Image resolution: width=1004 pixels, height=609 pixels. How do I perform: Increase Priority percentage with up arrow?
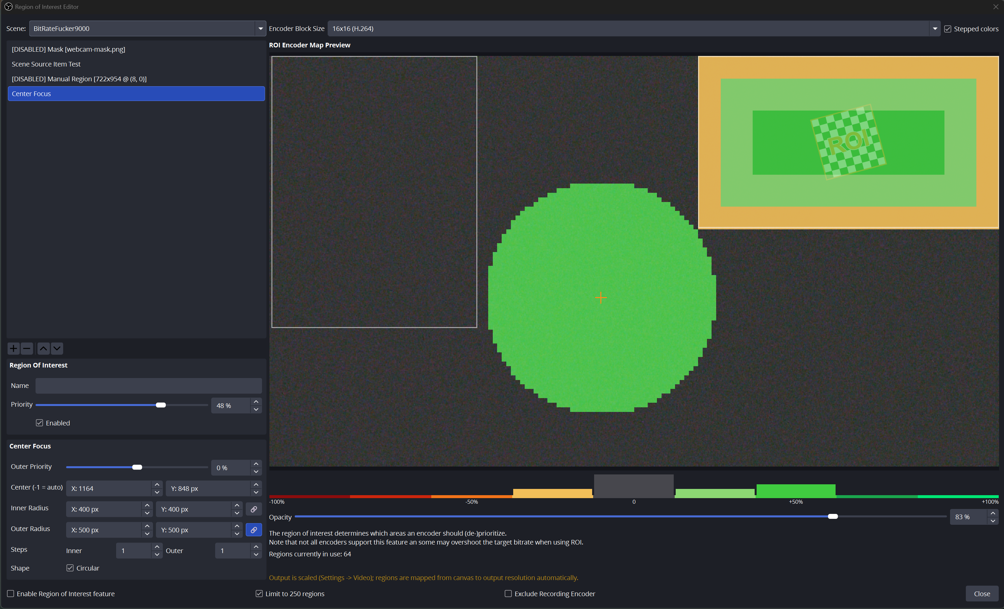point(256,402)
